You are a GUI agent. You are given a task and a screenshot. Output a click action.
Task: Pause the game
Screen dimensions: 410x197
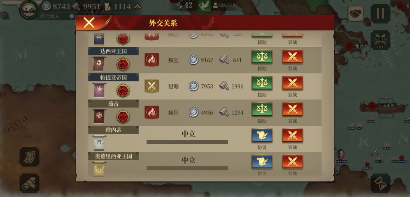click(x=380, y=14)
